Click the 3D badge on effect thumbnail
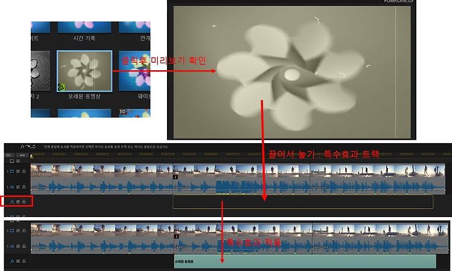This screenshot has width=452, height=271. 123,112
